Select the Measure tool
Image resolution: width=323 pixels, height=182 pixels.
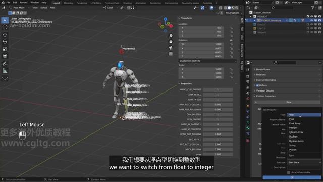[x=5, y=71]
